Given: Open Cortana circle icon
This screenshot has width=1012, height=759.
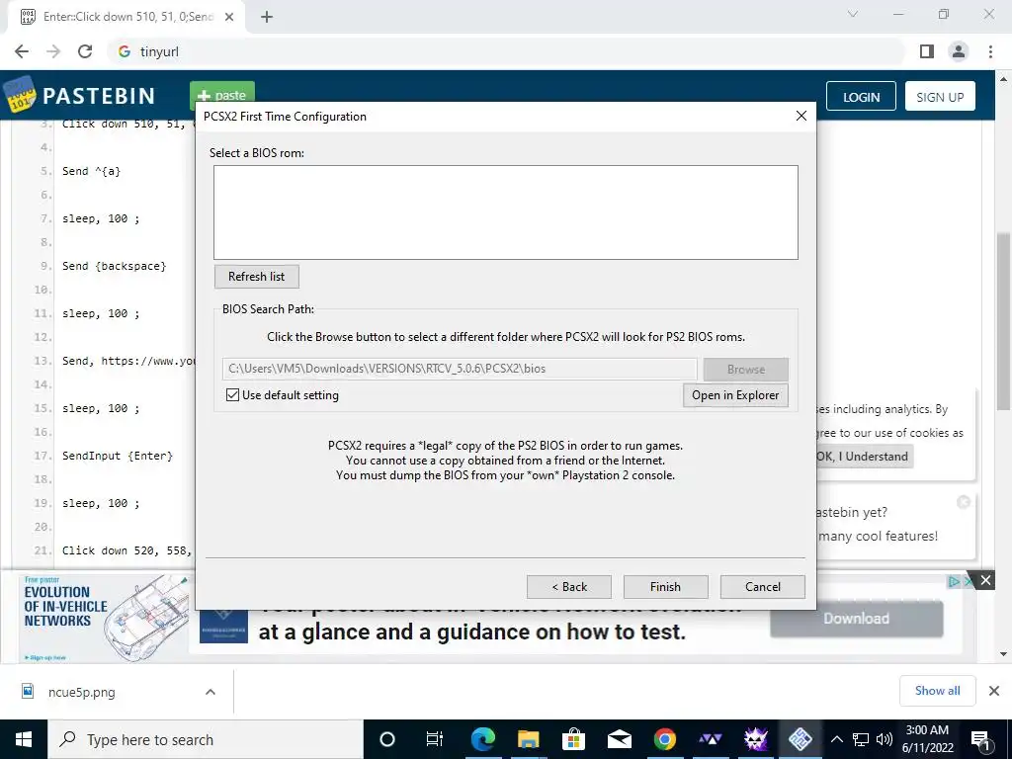Looking at the screenshot, I should [386, 739].
